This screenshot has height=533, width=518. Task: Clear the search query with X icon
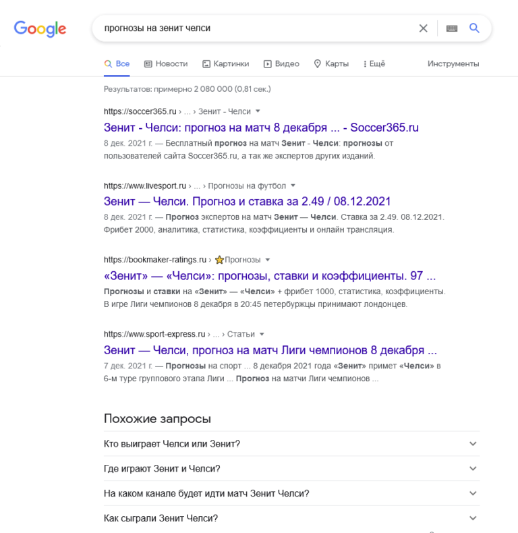tap(423, 28)
